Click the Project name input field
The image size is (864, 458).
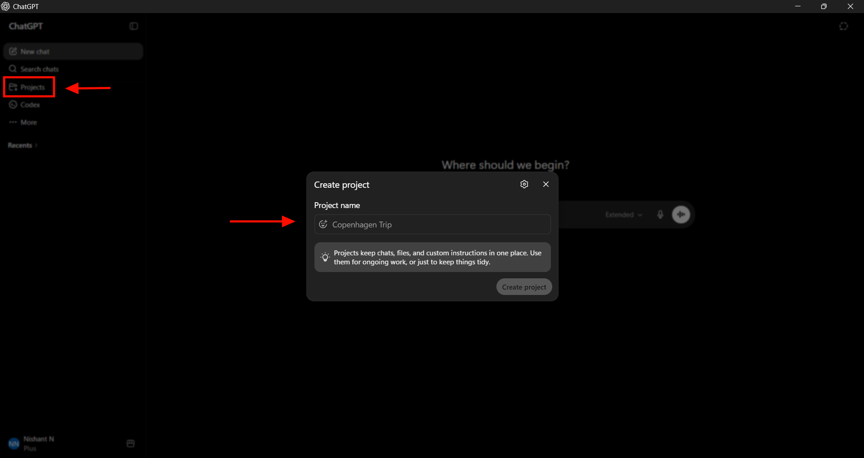(432, 224)
